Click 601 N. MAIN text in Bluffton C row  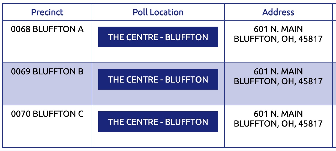pyautogui.click(x=278, y=114)
